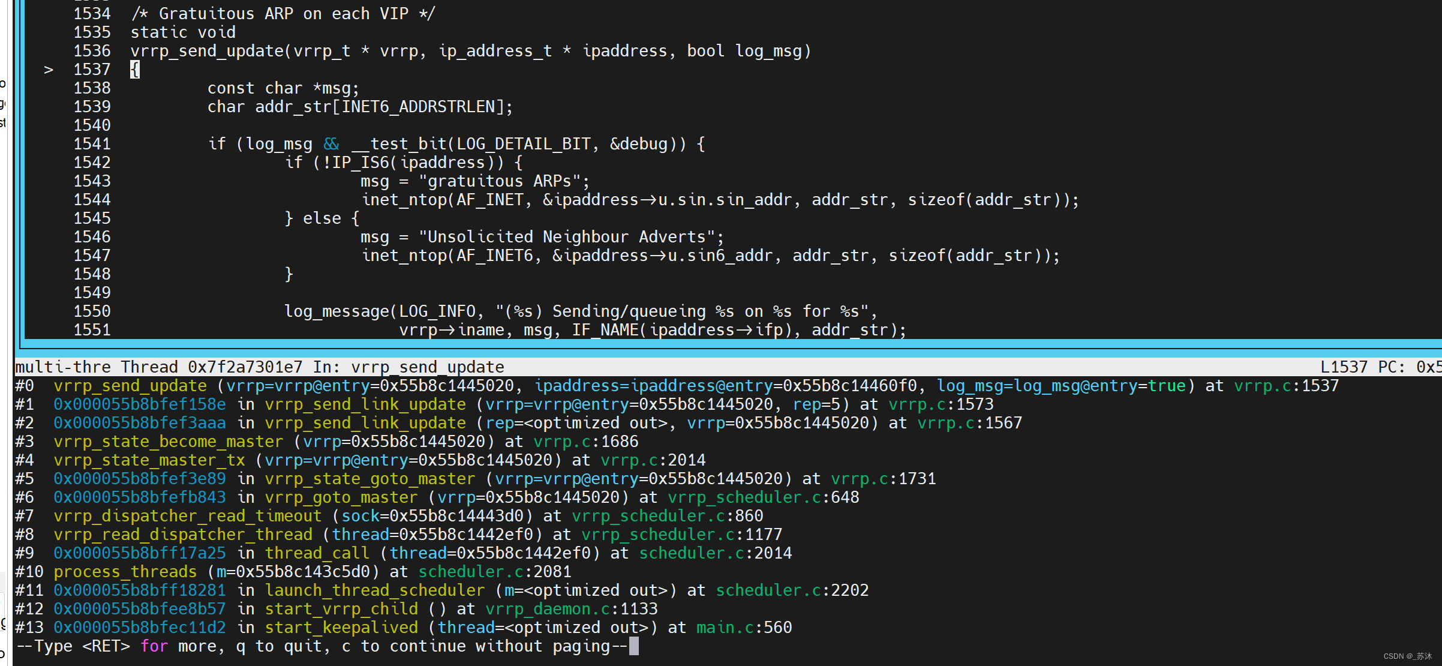Select frame #0 vrrp_send_update in backtrace

click(x=130, y=386)
